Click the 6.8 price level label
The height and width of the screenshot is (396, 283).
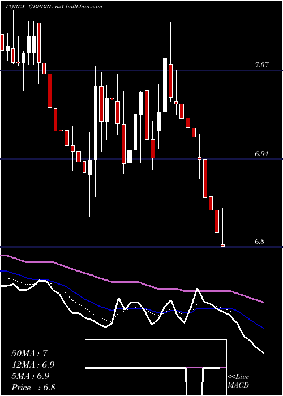pos(259,242)
